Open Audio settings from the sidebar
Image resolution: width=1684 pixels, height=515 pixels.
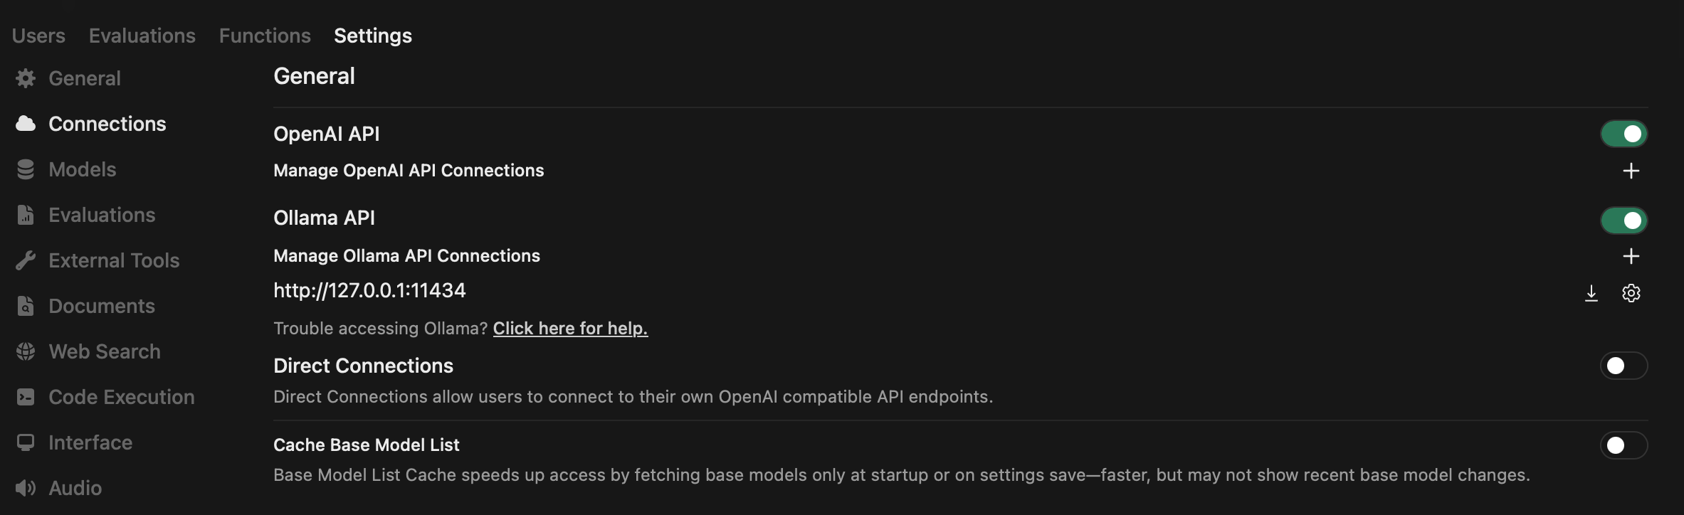tap(75, 487)
